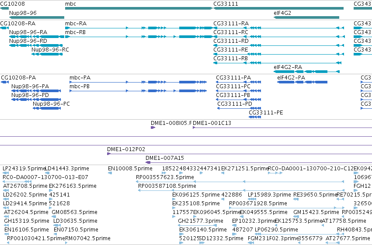Image resolution: width=372 pixels, height=245 pixels.
Task: Select EST RE39650.5prime
Action: pyautogui.click(x=296, y=199)
